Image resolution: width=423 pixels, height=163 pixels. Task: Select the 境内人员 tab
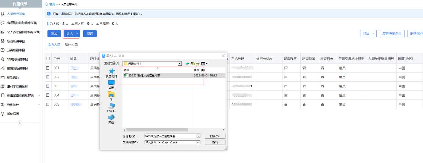coord(54,45)
